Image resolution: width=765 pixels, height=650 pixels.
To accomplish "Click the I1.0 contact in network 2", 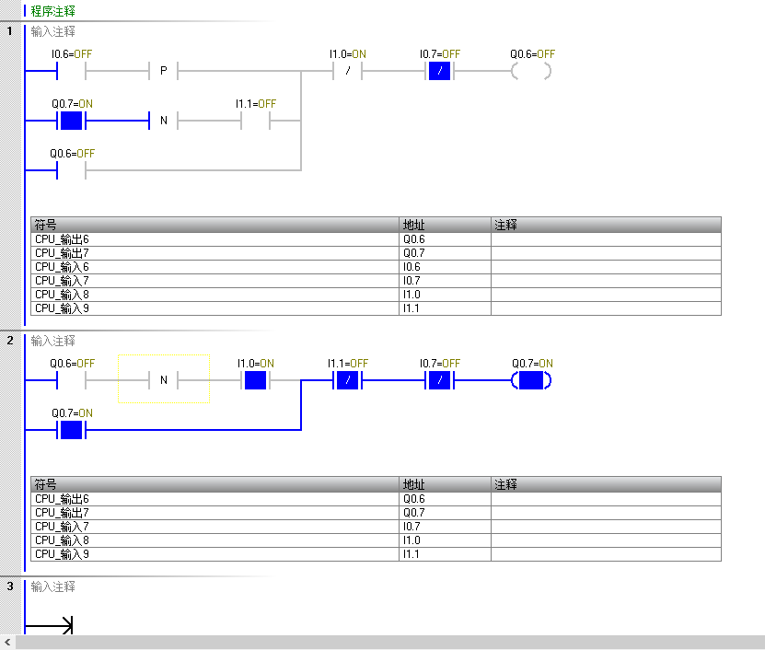I will tap(255, 379).
